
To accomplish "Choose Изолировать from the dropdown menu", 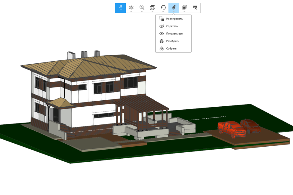I will coord(174,19).
